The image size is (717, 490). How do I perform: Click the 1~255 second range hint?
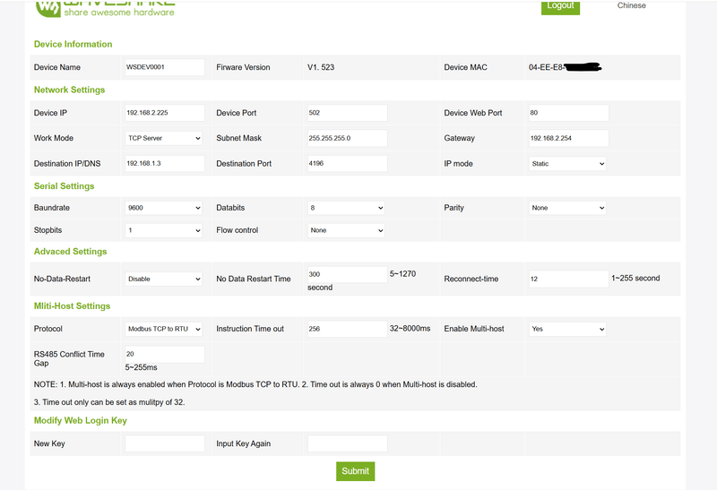tap(635, 278)
